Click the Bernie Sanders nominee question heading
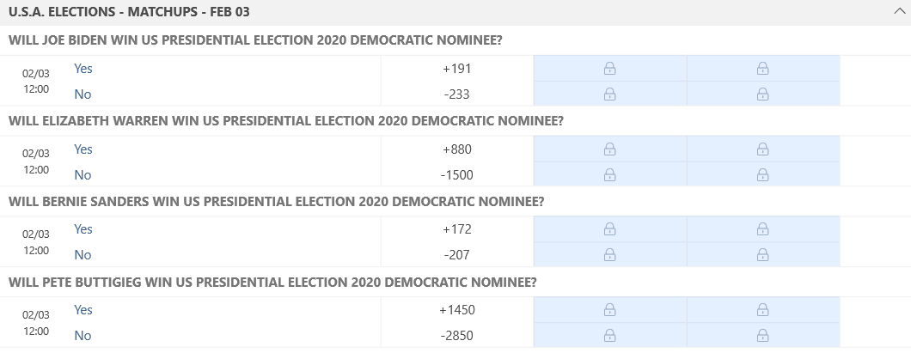The image size is (911, 353). click(x=276, y=202)
